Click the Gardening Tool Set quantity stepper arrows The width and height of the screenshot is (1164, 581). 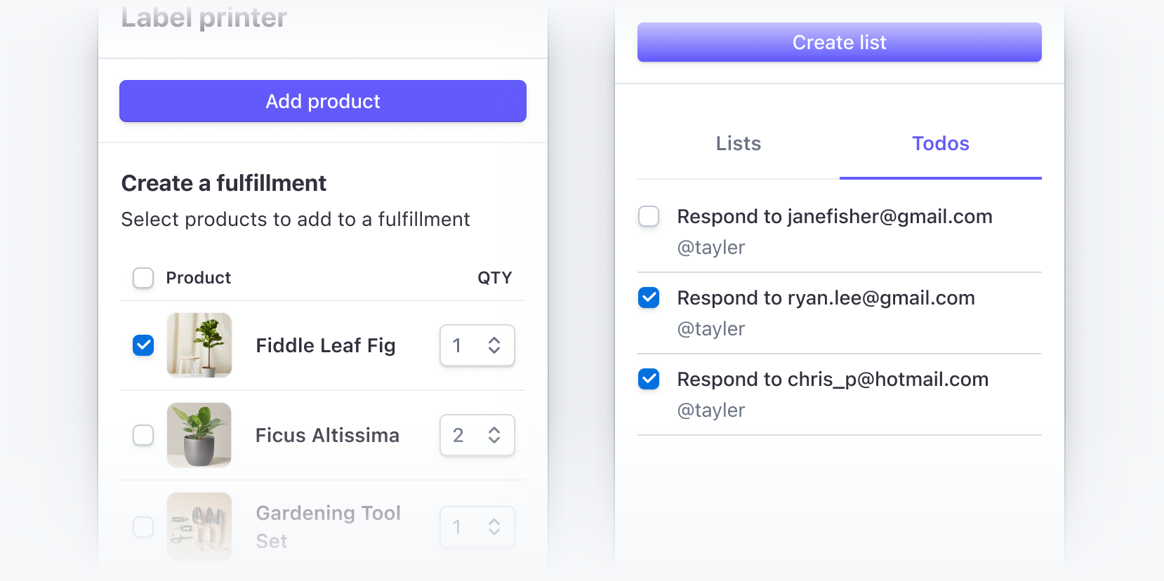(494, 526)
